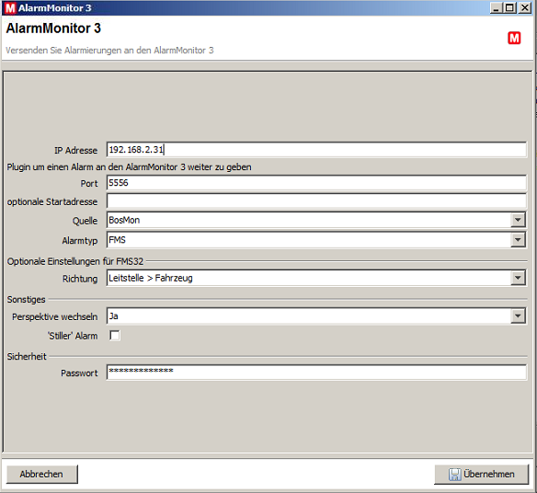The width and height of the screenshot is (537, 493).
Task: Click the Übernehmen button
Action: (x=481, y=475)
